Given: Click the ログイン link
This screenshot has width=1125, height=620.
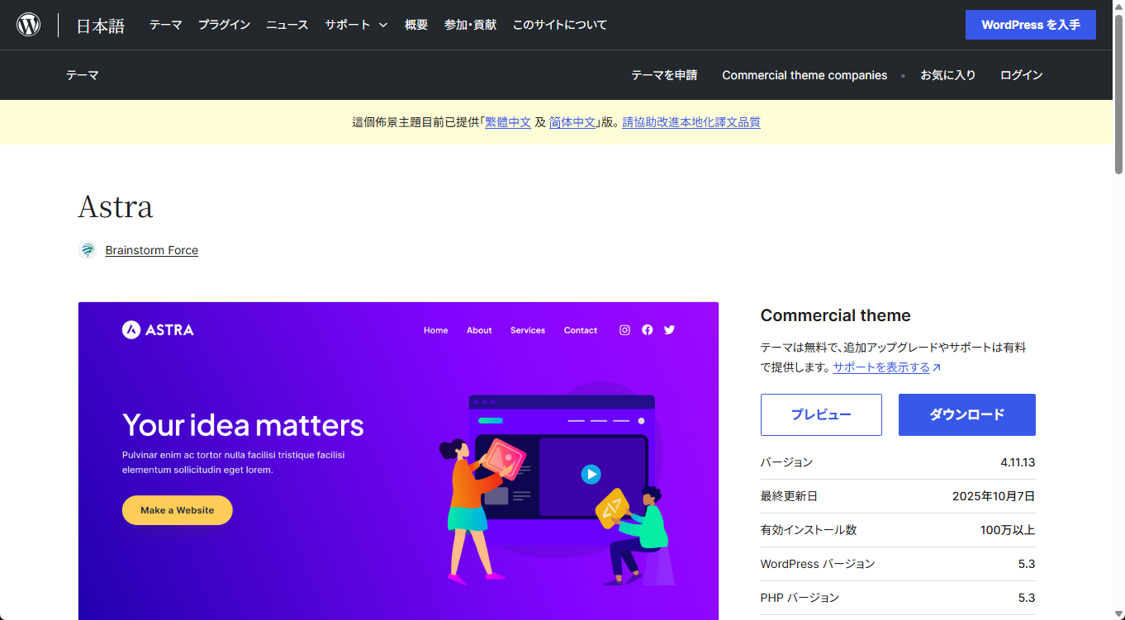Looking at the screenshot, I should click(1021, 75).
